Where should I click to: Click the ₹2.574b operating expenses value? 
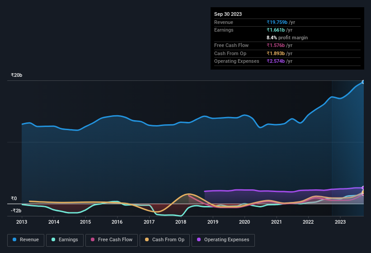[x=276, y=61]
